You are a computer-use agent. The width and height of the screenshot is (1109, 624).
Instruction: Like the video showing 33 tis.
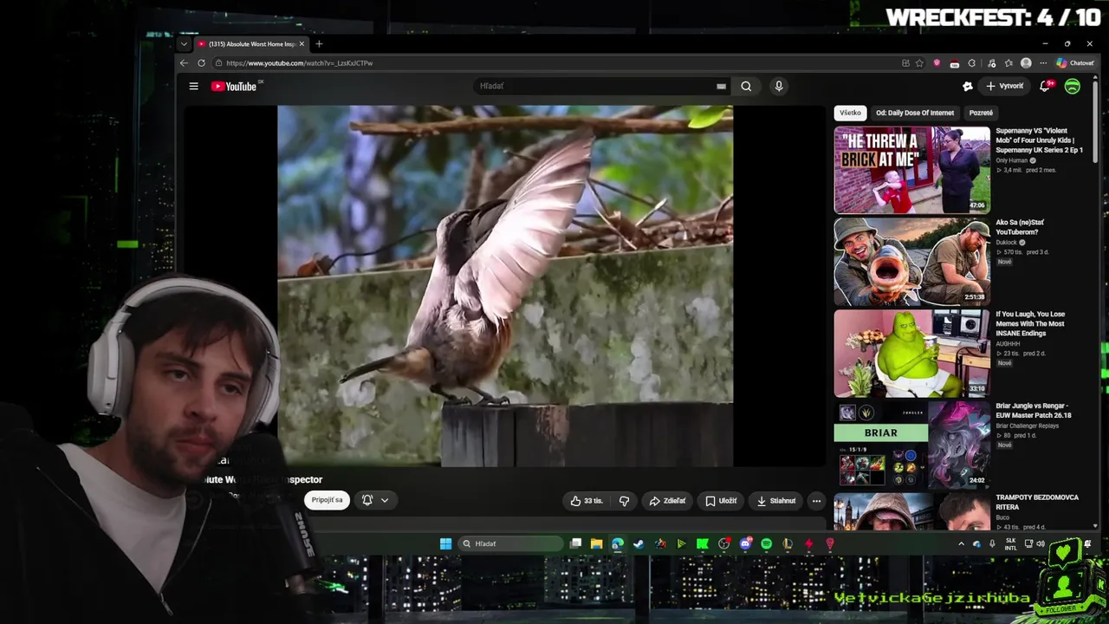[587, 500]
